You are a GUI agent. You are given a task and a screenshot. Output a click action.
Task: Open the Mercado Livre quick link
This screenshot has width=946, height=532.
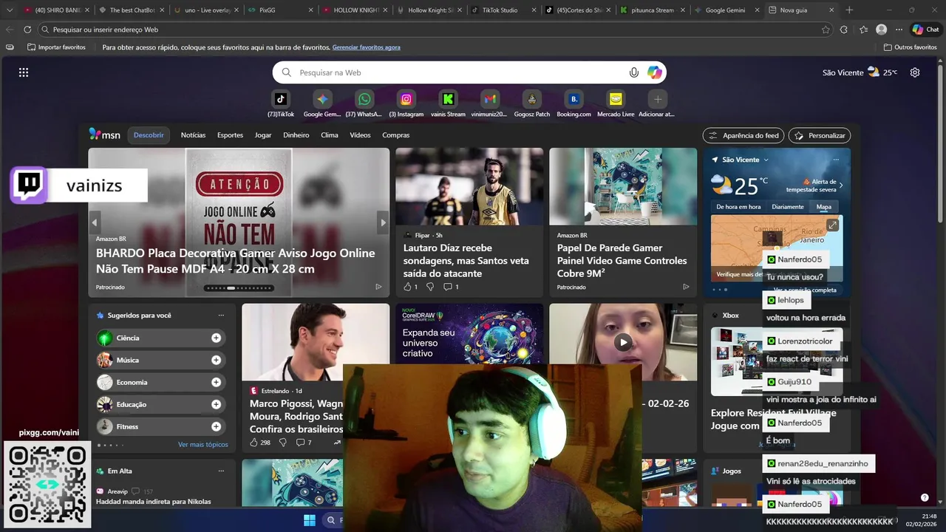pyautogui.click(x=616, y=99)
